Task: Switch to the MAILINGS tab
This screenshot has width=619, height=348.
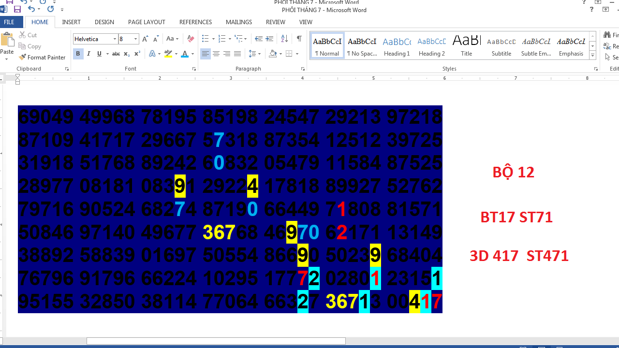Action: point(239,22)
